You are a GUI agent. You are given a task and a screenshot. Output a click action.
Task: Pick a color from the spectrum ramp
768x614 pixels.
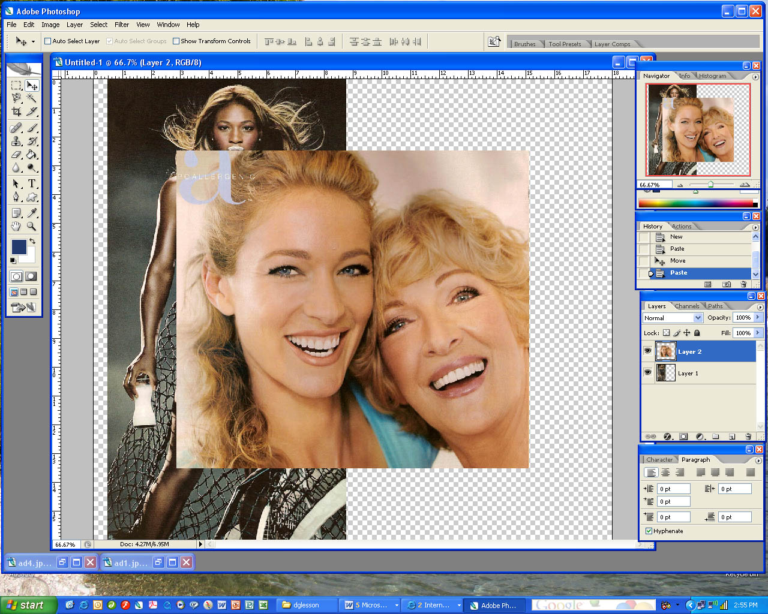(x=697, y=204)
